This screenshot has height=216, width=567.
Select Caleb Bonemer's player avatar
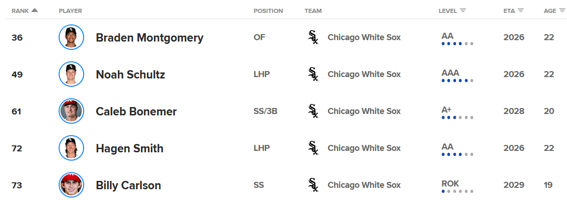71,111
